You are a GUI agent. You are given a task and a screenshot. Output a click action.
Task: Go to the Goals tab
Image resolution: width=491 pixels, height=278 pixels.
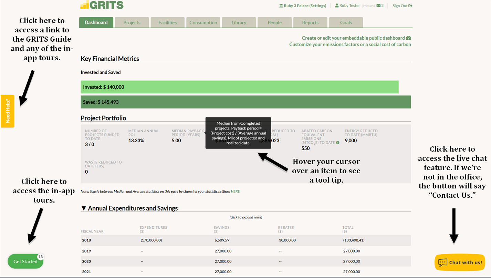point(346,22)
